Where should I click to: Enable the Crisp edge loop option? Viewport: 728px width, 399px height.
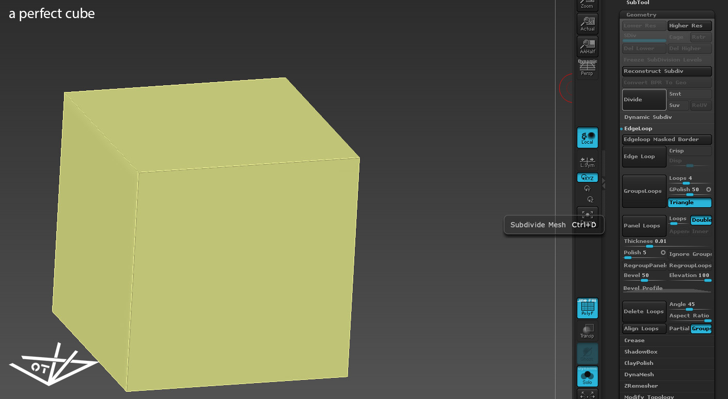click(x=690, y=151)
